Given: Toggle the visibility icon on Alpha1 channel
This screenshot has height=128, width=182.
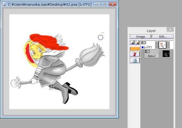Looking at the screenshot, I should click(x=147, y=51).
